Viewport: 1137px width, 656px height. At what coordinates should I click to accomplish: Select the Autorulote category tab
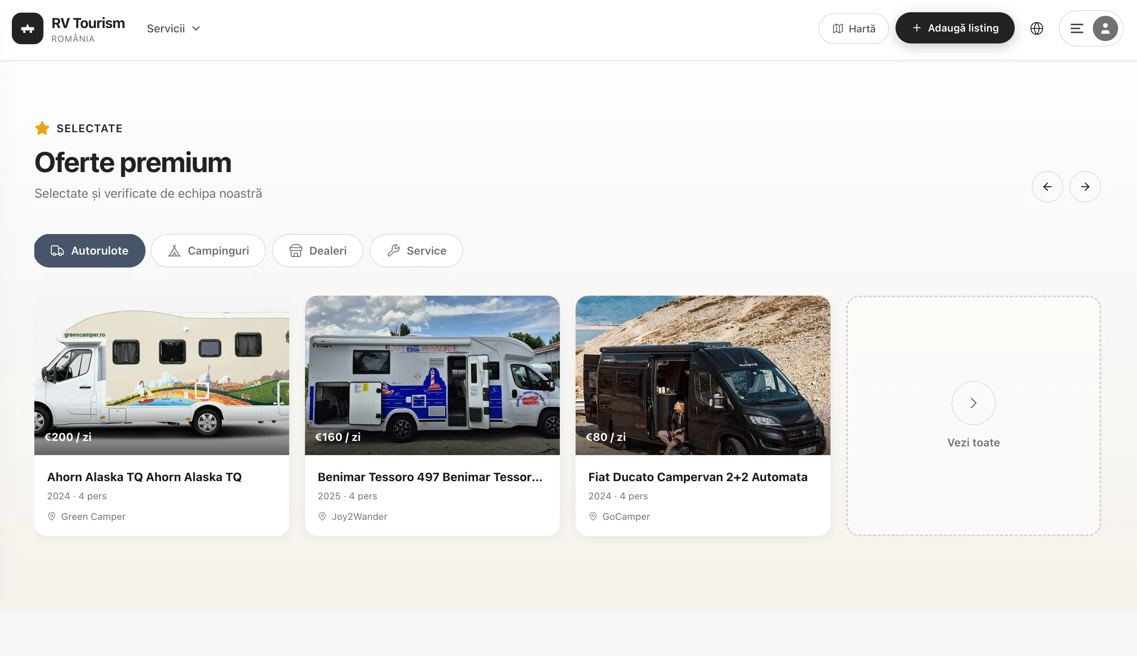coord(90,251)
